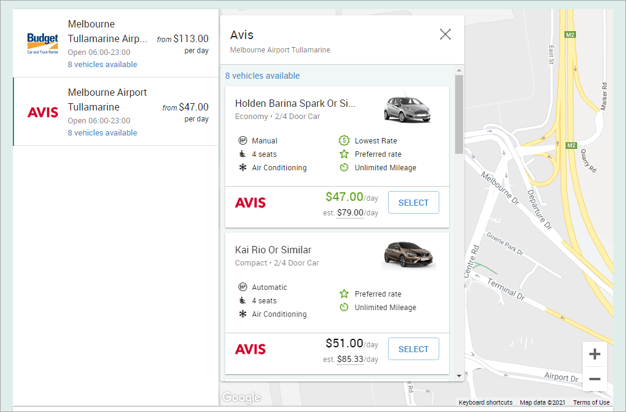This screenshot has width=626, height=412.
Task: Zoom out on the map
Action: point(595,379)
